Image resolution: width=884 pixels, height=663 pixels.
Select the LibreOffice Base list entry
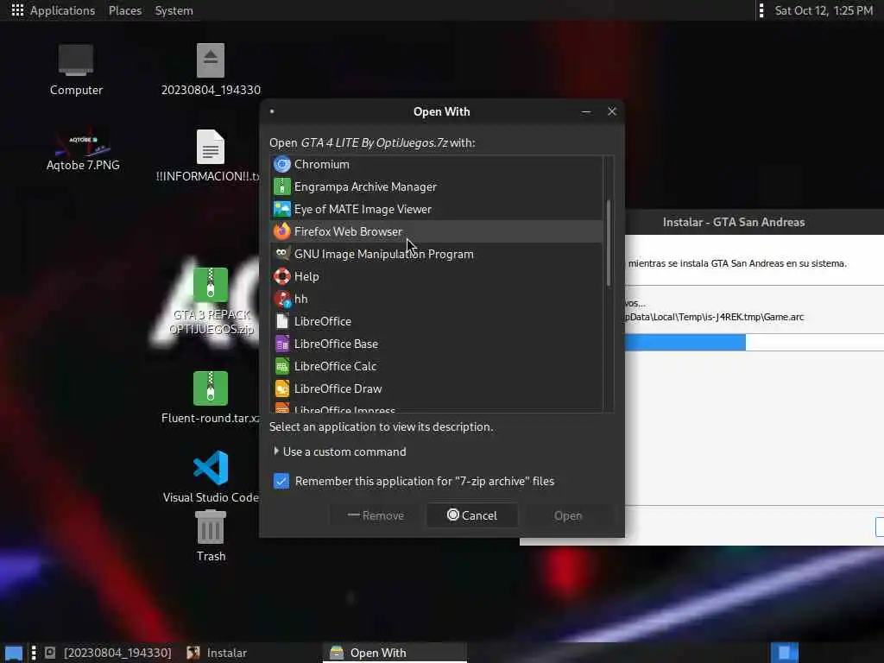pyautogui.click(x=436, y=344)
